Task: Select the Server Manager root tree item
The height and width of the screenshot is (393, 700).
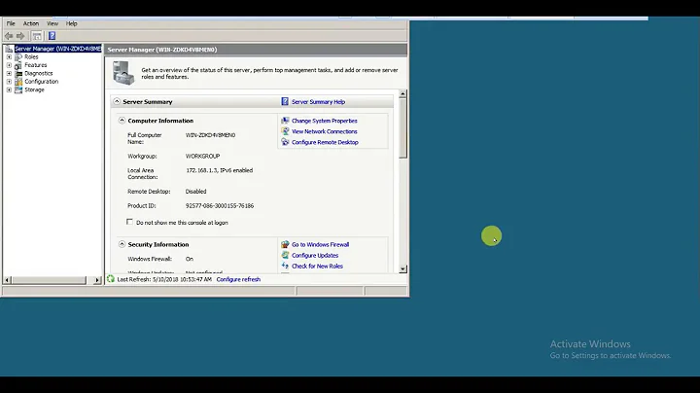Action: click(58, 49)
